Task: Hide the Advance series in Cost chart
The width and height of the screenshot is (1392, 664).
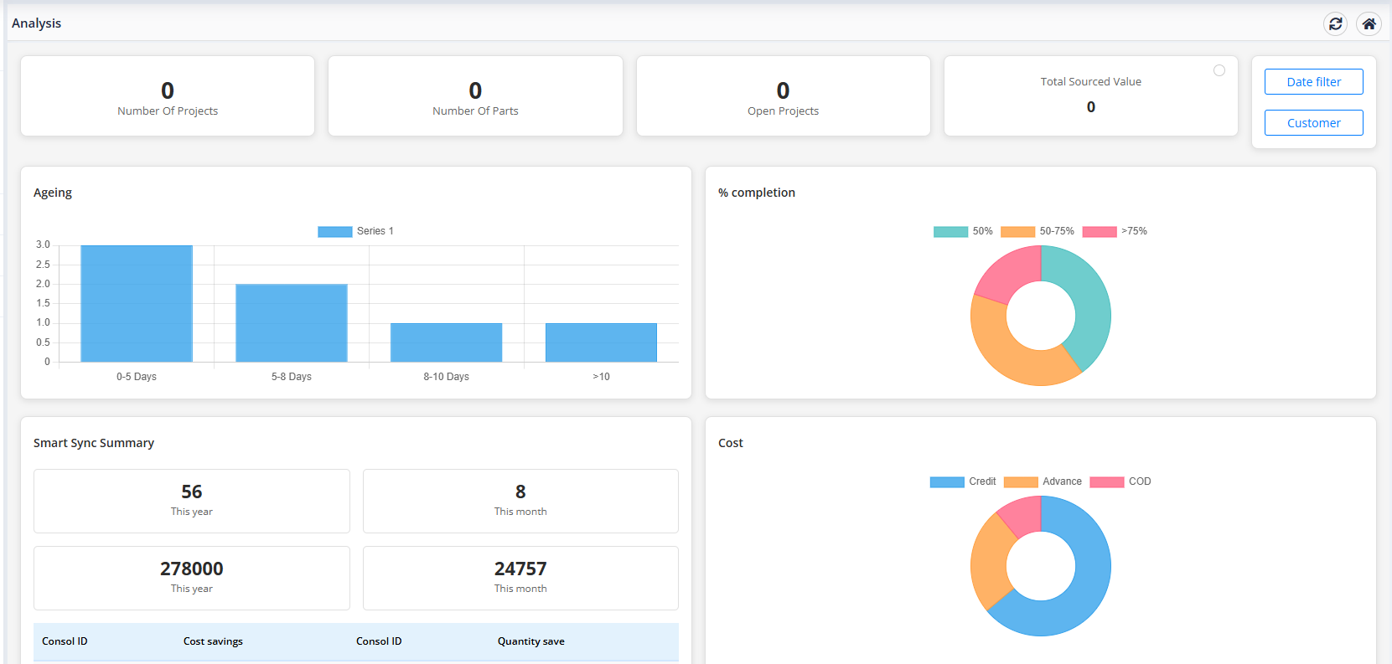Action: [x=1043, y=481]
